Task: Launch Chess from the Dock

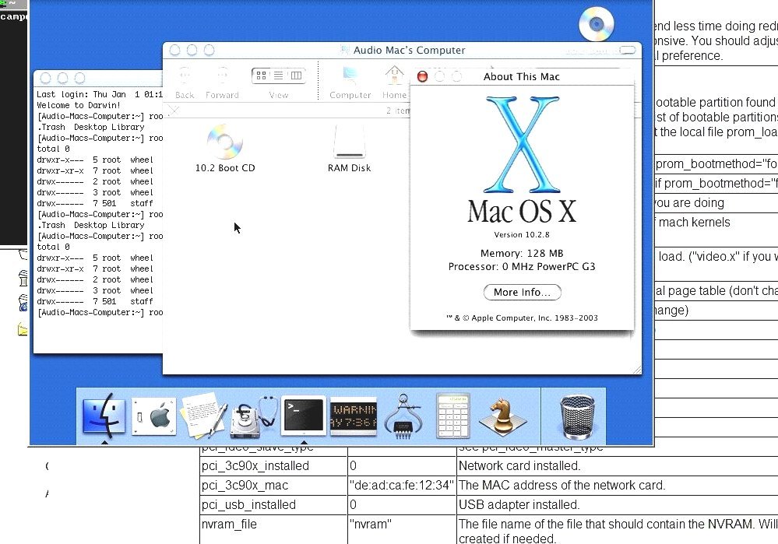Action: click(502, 417)
